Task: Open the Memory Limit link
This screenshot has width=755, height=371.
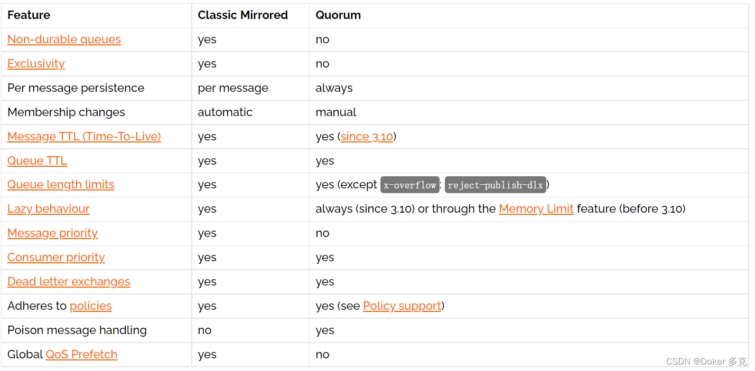Action: pos(536,209)
